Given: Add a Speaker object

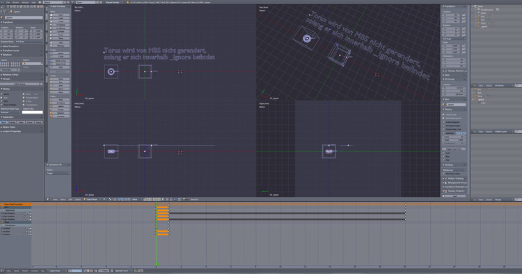Looking at the screenshot, I should point(60,112).
